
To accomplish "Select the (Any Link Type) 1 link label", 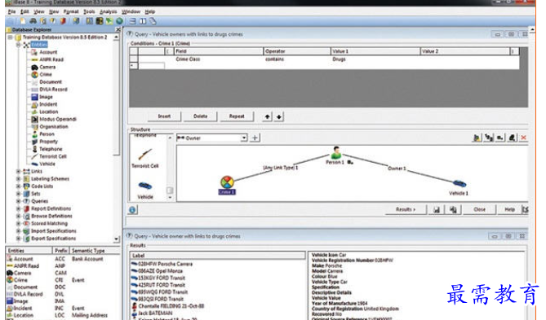I will point(280,168).
